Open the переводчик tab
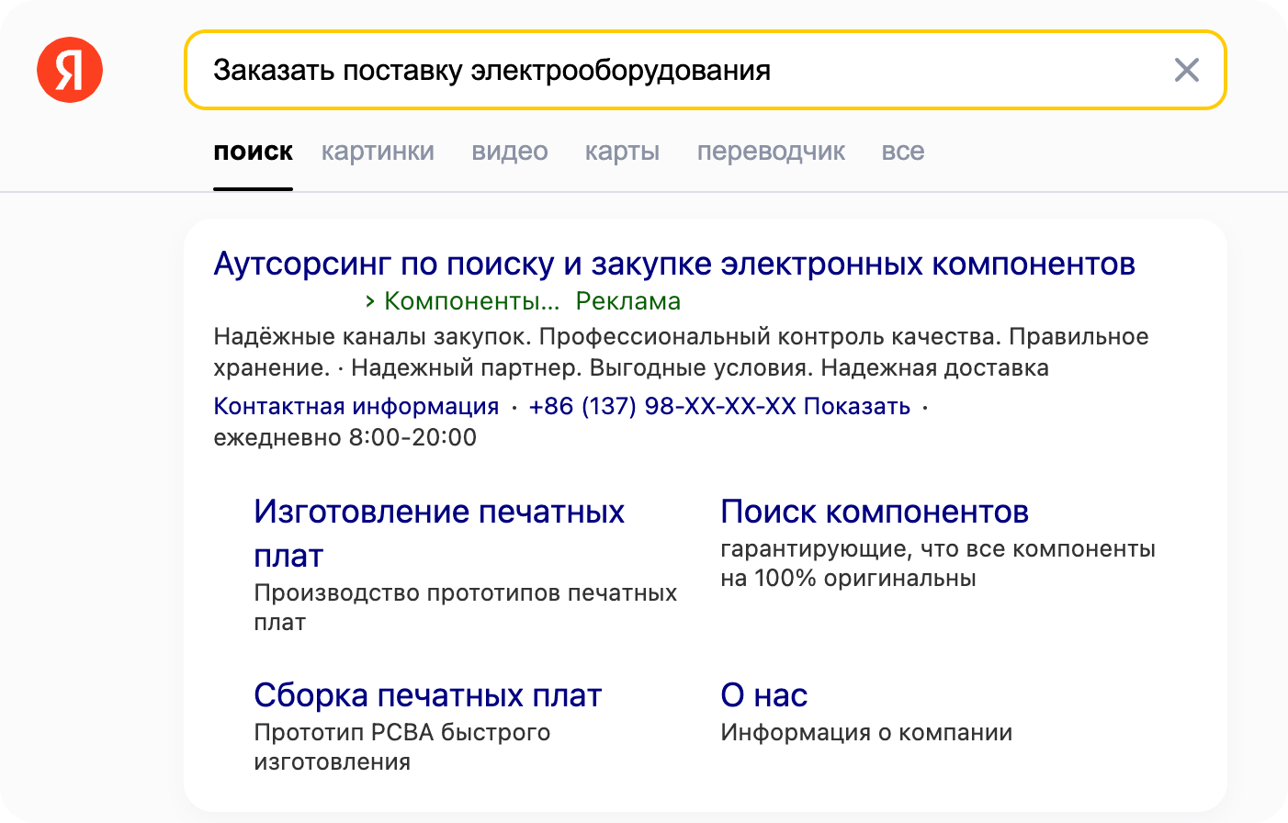Screen dimensions: 1288x823 tap(771, 152)
